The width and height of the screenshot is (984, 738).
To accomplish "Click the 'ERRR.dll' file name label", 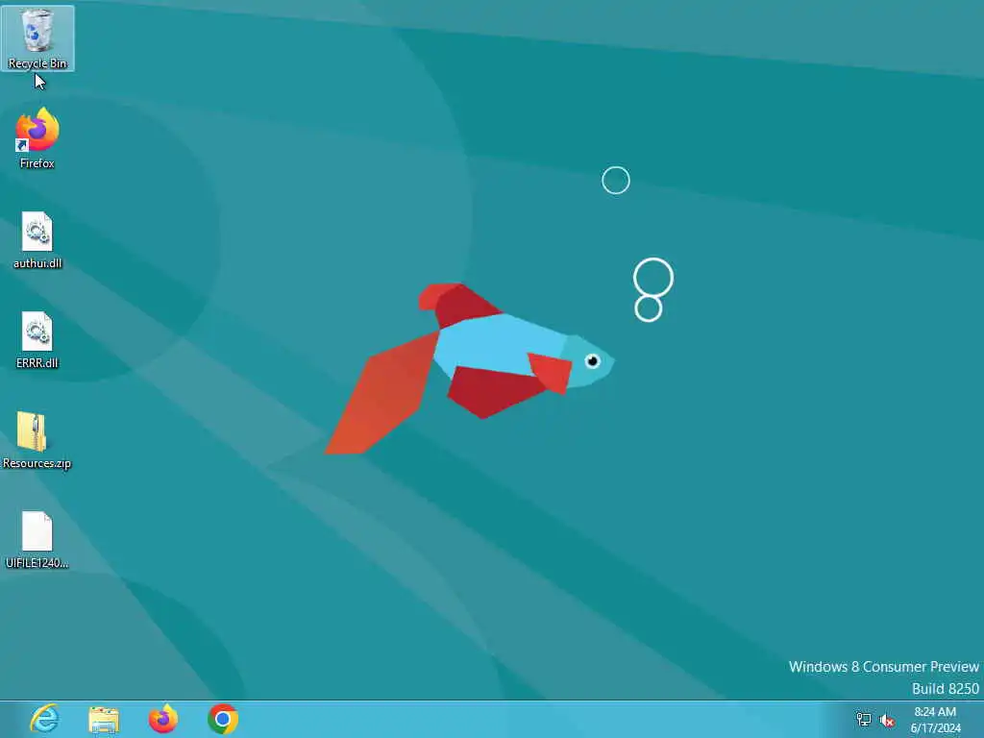I will click(x=37, y=362).
